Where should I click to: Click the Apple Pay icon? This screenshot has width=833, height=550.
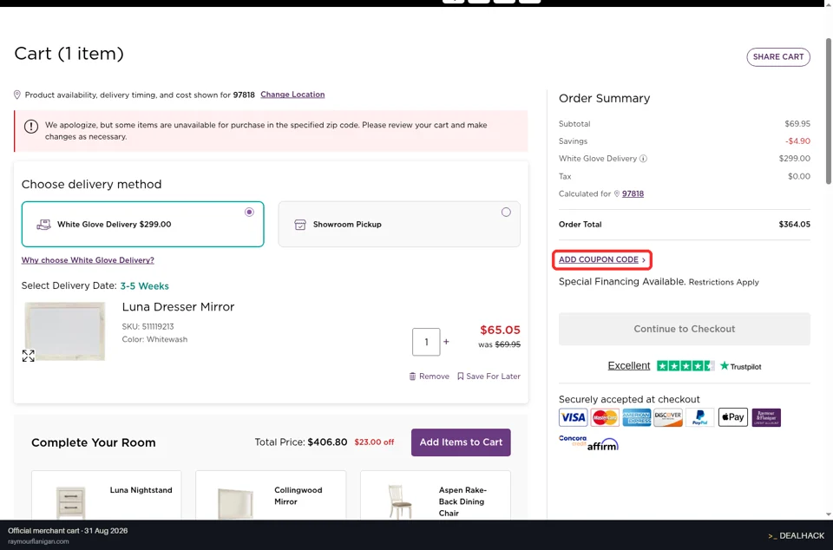[733, 417]
